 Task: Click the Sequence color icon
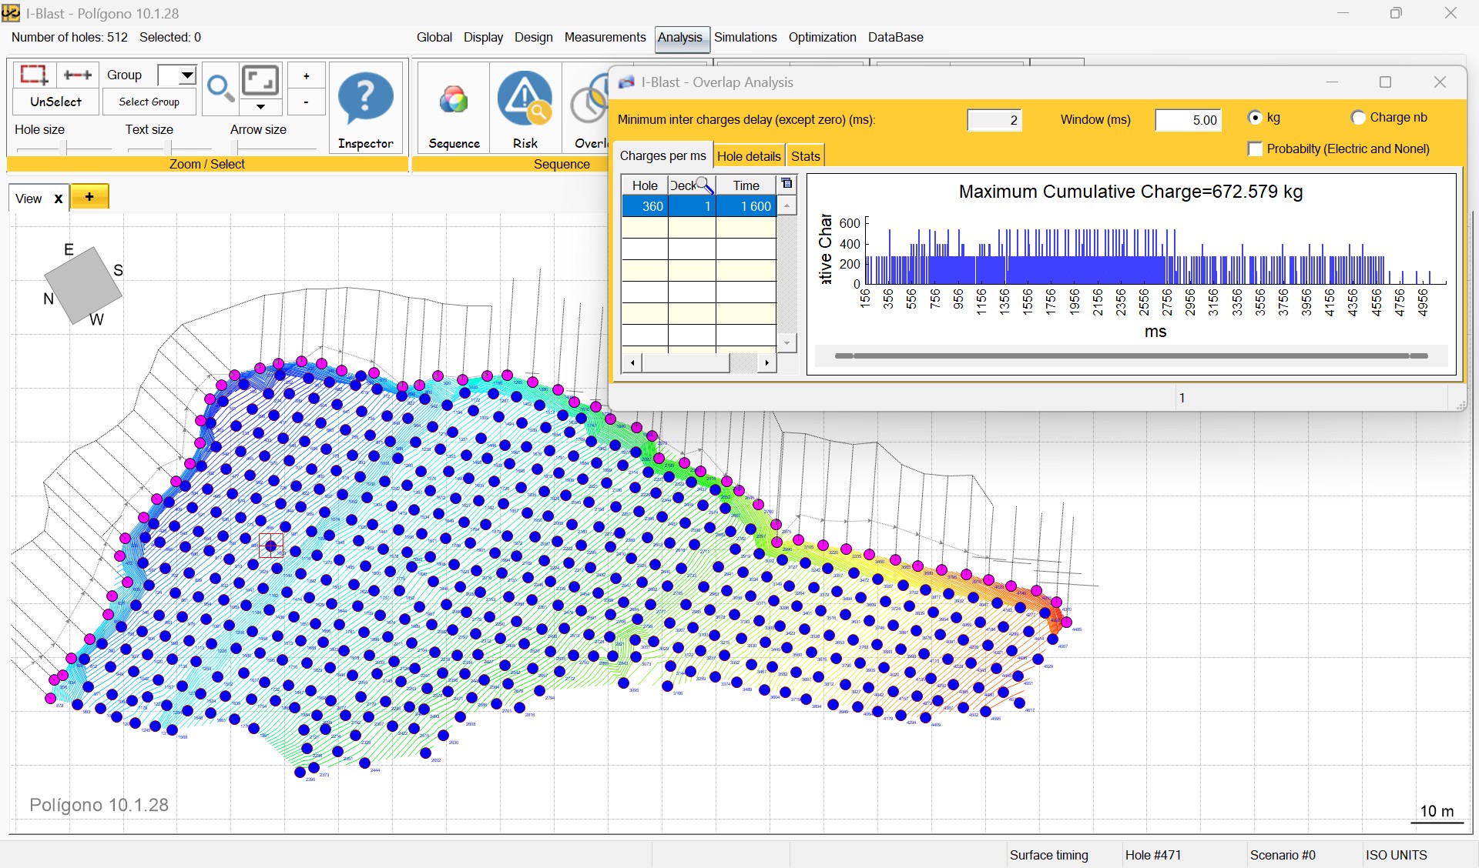[453, 98]
